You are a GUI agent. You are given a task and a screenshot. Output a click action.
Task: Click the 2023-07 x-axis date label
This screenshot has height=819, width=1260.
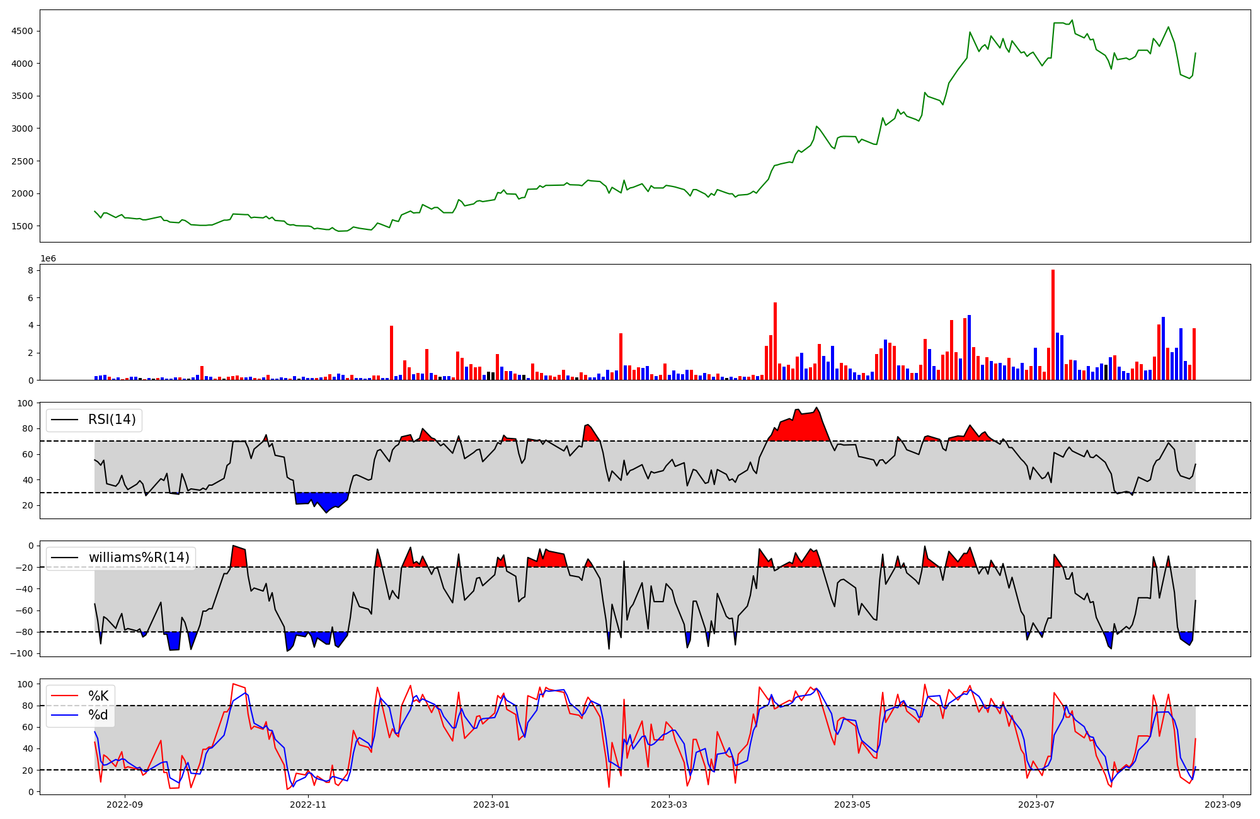coord(1036,804)
